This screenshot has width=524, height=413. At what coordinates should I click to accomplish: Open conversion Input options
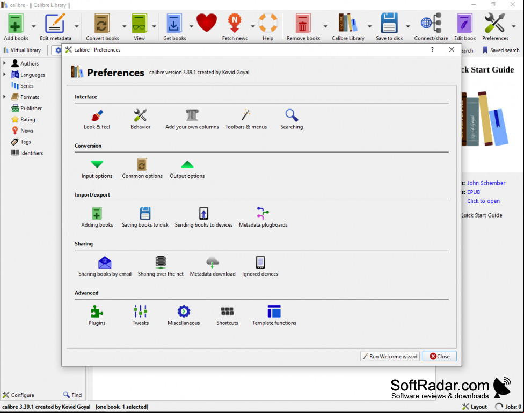point(97,169)
